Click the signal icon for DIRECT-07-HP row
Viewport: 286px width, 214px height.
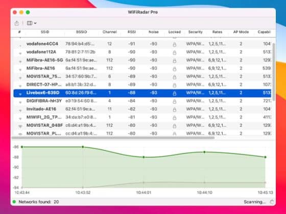click(x=20, y=86)
